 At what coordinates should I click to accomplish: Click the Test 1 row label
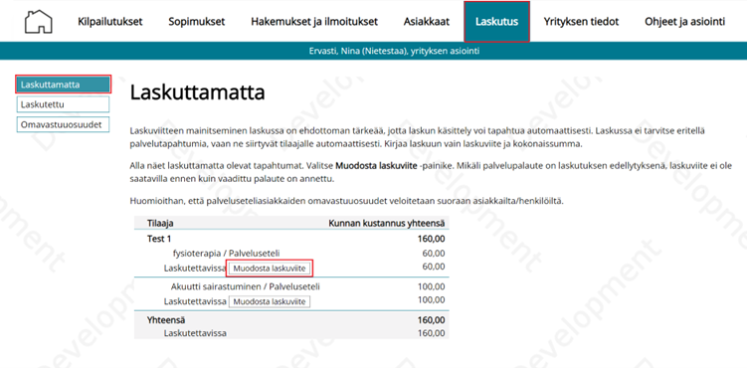(159, 239)
